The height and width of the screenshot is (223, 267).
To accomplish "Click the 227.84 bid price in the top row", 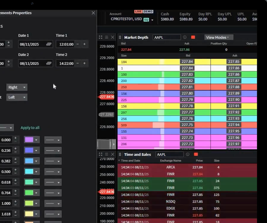I will (187, 62).
